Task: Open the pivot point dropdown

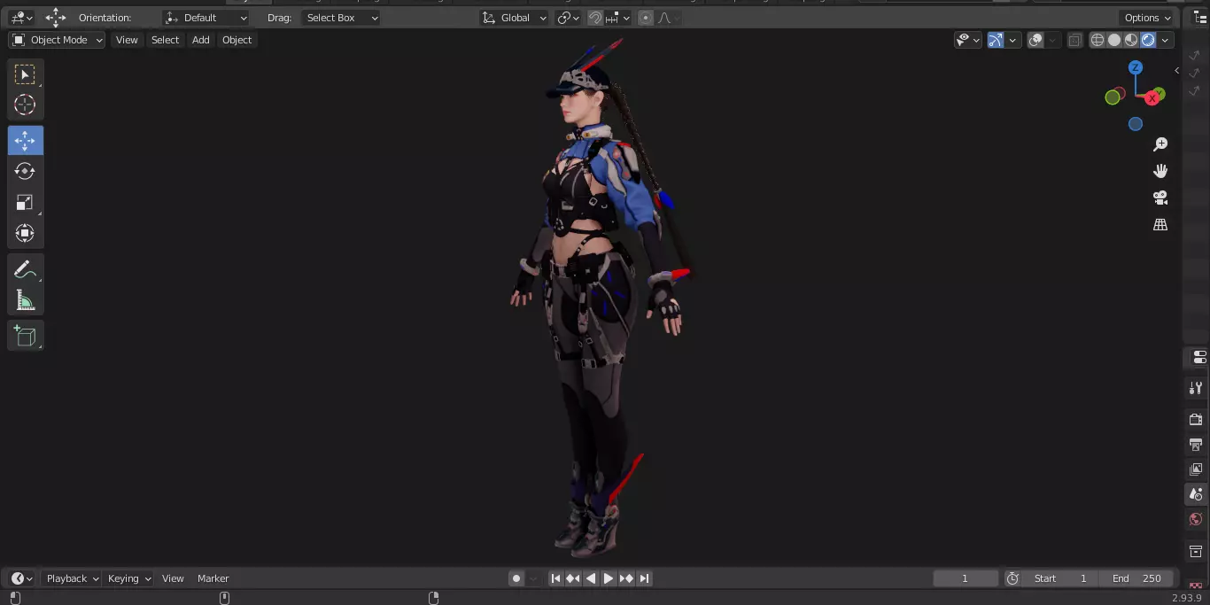Action: (568, 18)
